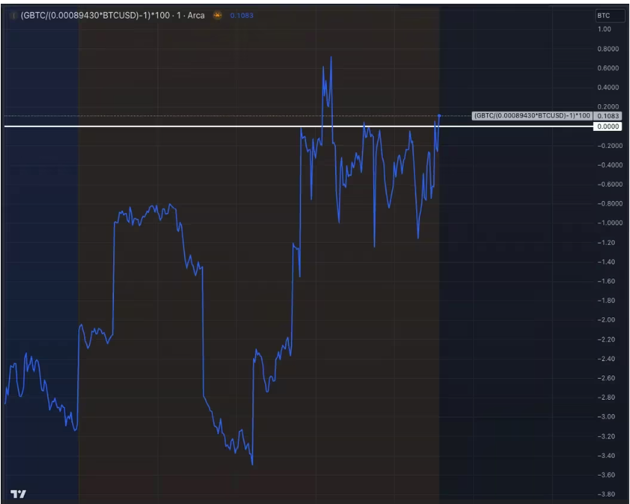The width and height of the screenshot is (630, 504).
Task: Click the 0.0000 horizontal line price label
Action: pyautogui.click(x=608, y=127)
